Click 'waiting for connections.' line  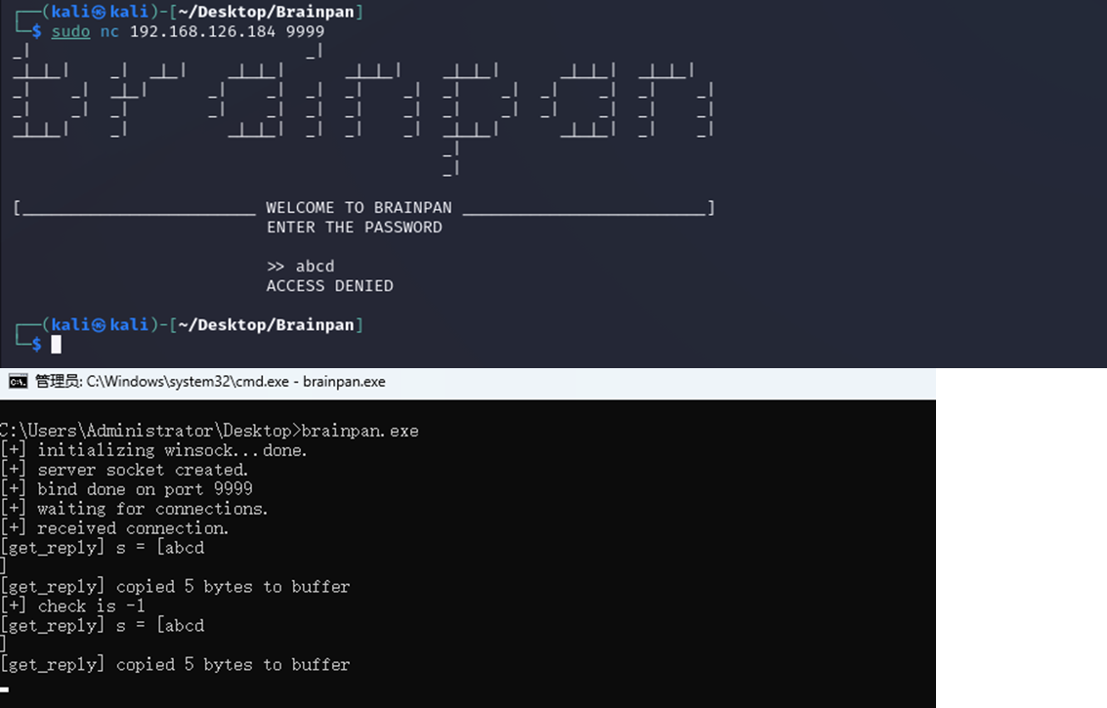[134, 509]
